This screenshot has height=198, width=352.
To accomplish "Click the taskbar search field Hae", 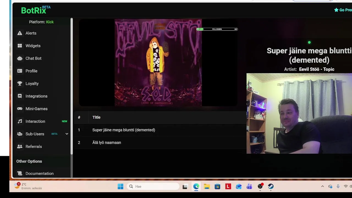I will coord(153,186).
